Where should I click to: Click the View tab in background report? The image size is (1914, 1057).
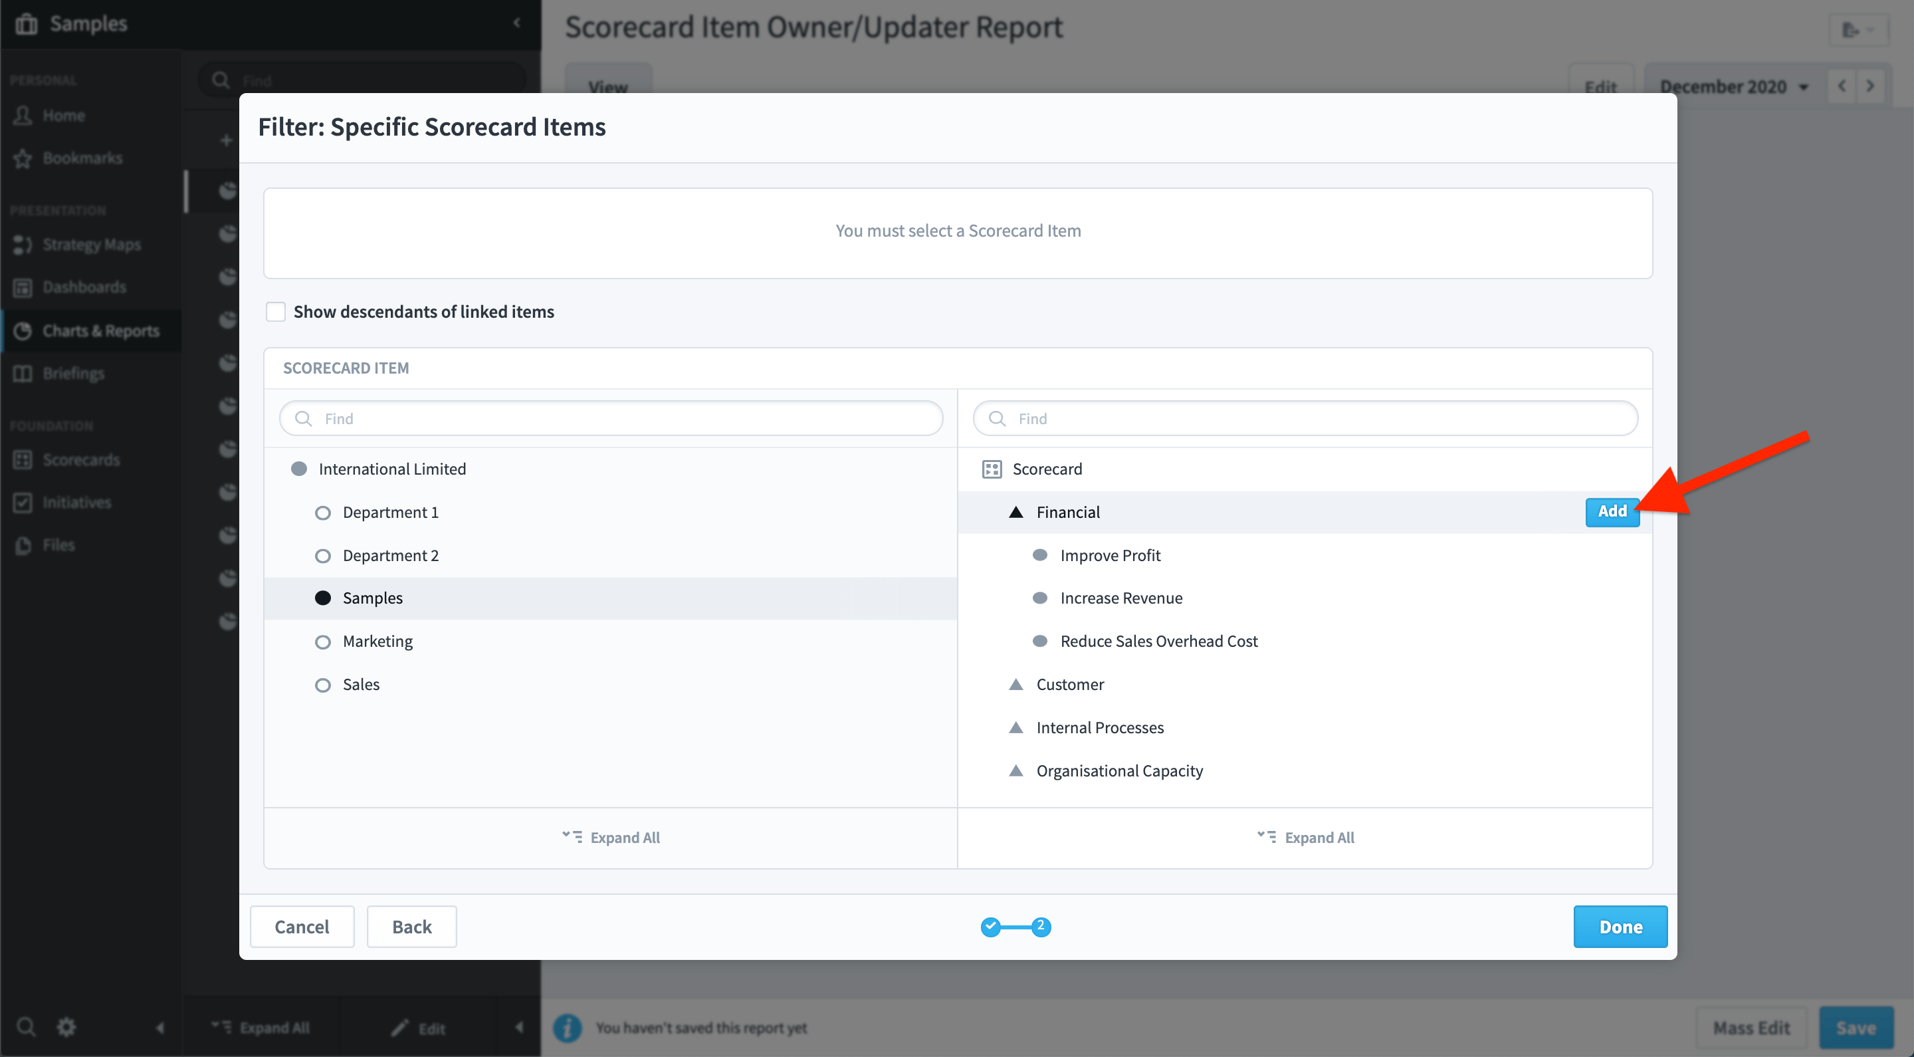(x=608, y=87)
